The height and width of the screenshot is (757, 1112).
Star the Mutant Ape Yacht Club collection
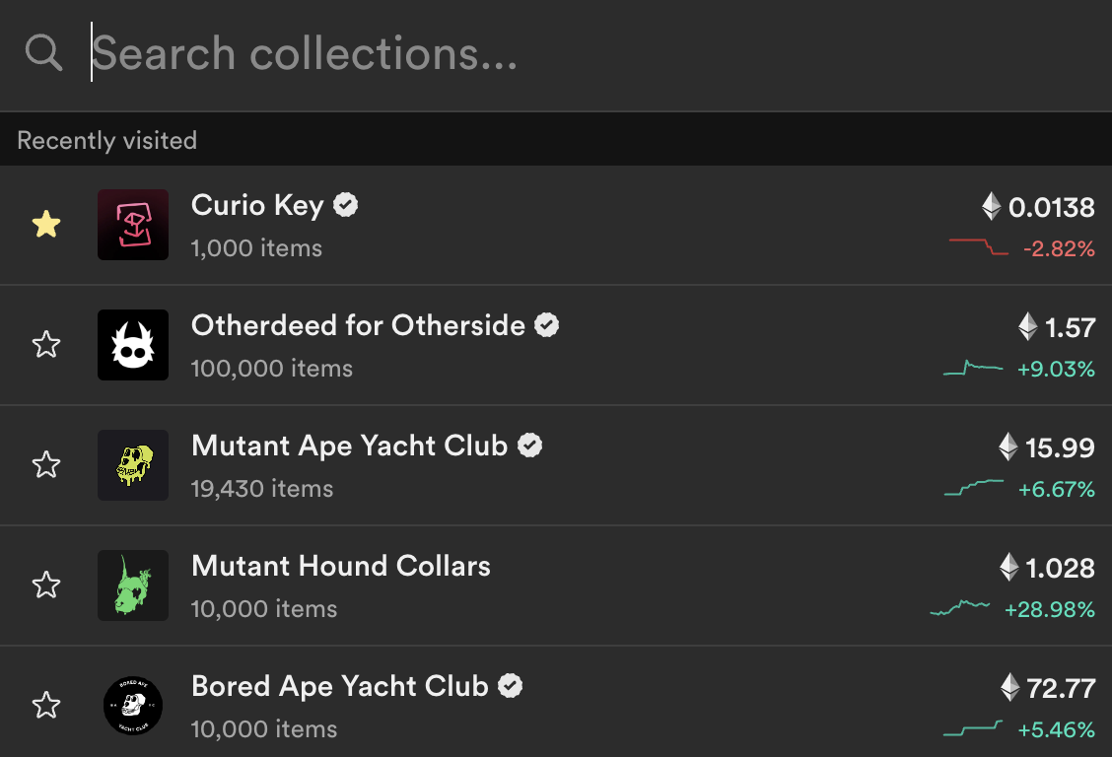(46, 465)
